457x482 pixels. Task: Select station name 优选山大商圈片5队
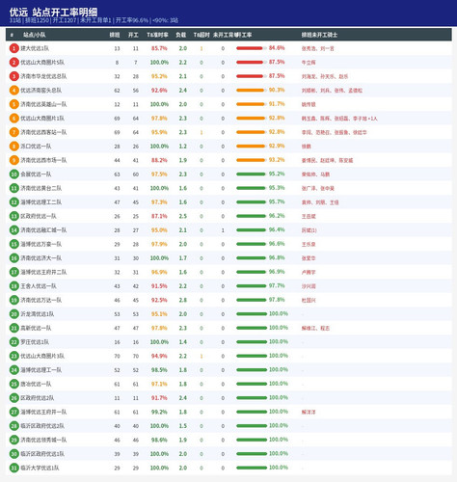tap(42, 63)
